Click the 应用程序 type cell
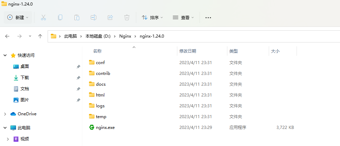 [238, 128]
